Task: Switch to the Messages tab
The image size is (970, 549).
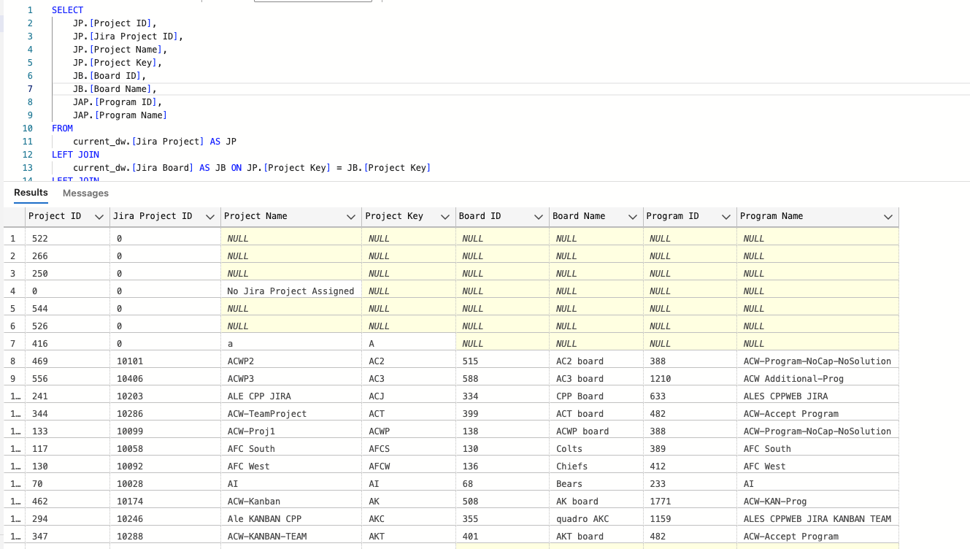Action: [85, 193]
